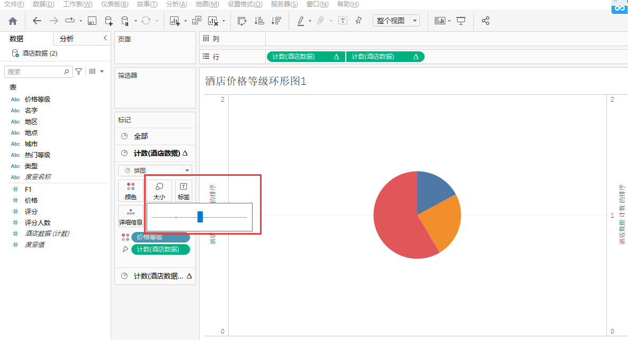Click the fix axes pin icon
The width and height of the screenshot is (628, 340).
[358, 21]
